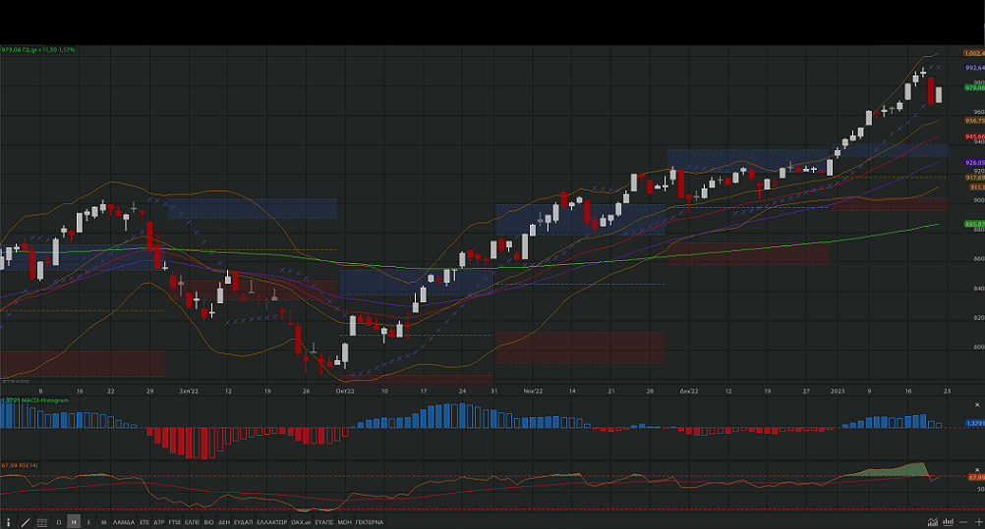This screenshot has width=985, height=529.
Task: Click the RSI(14) indicator label
Action: click(x=20, y=465)
